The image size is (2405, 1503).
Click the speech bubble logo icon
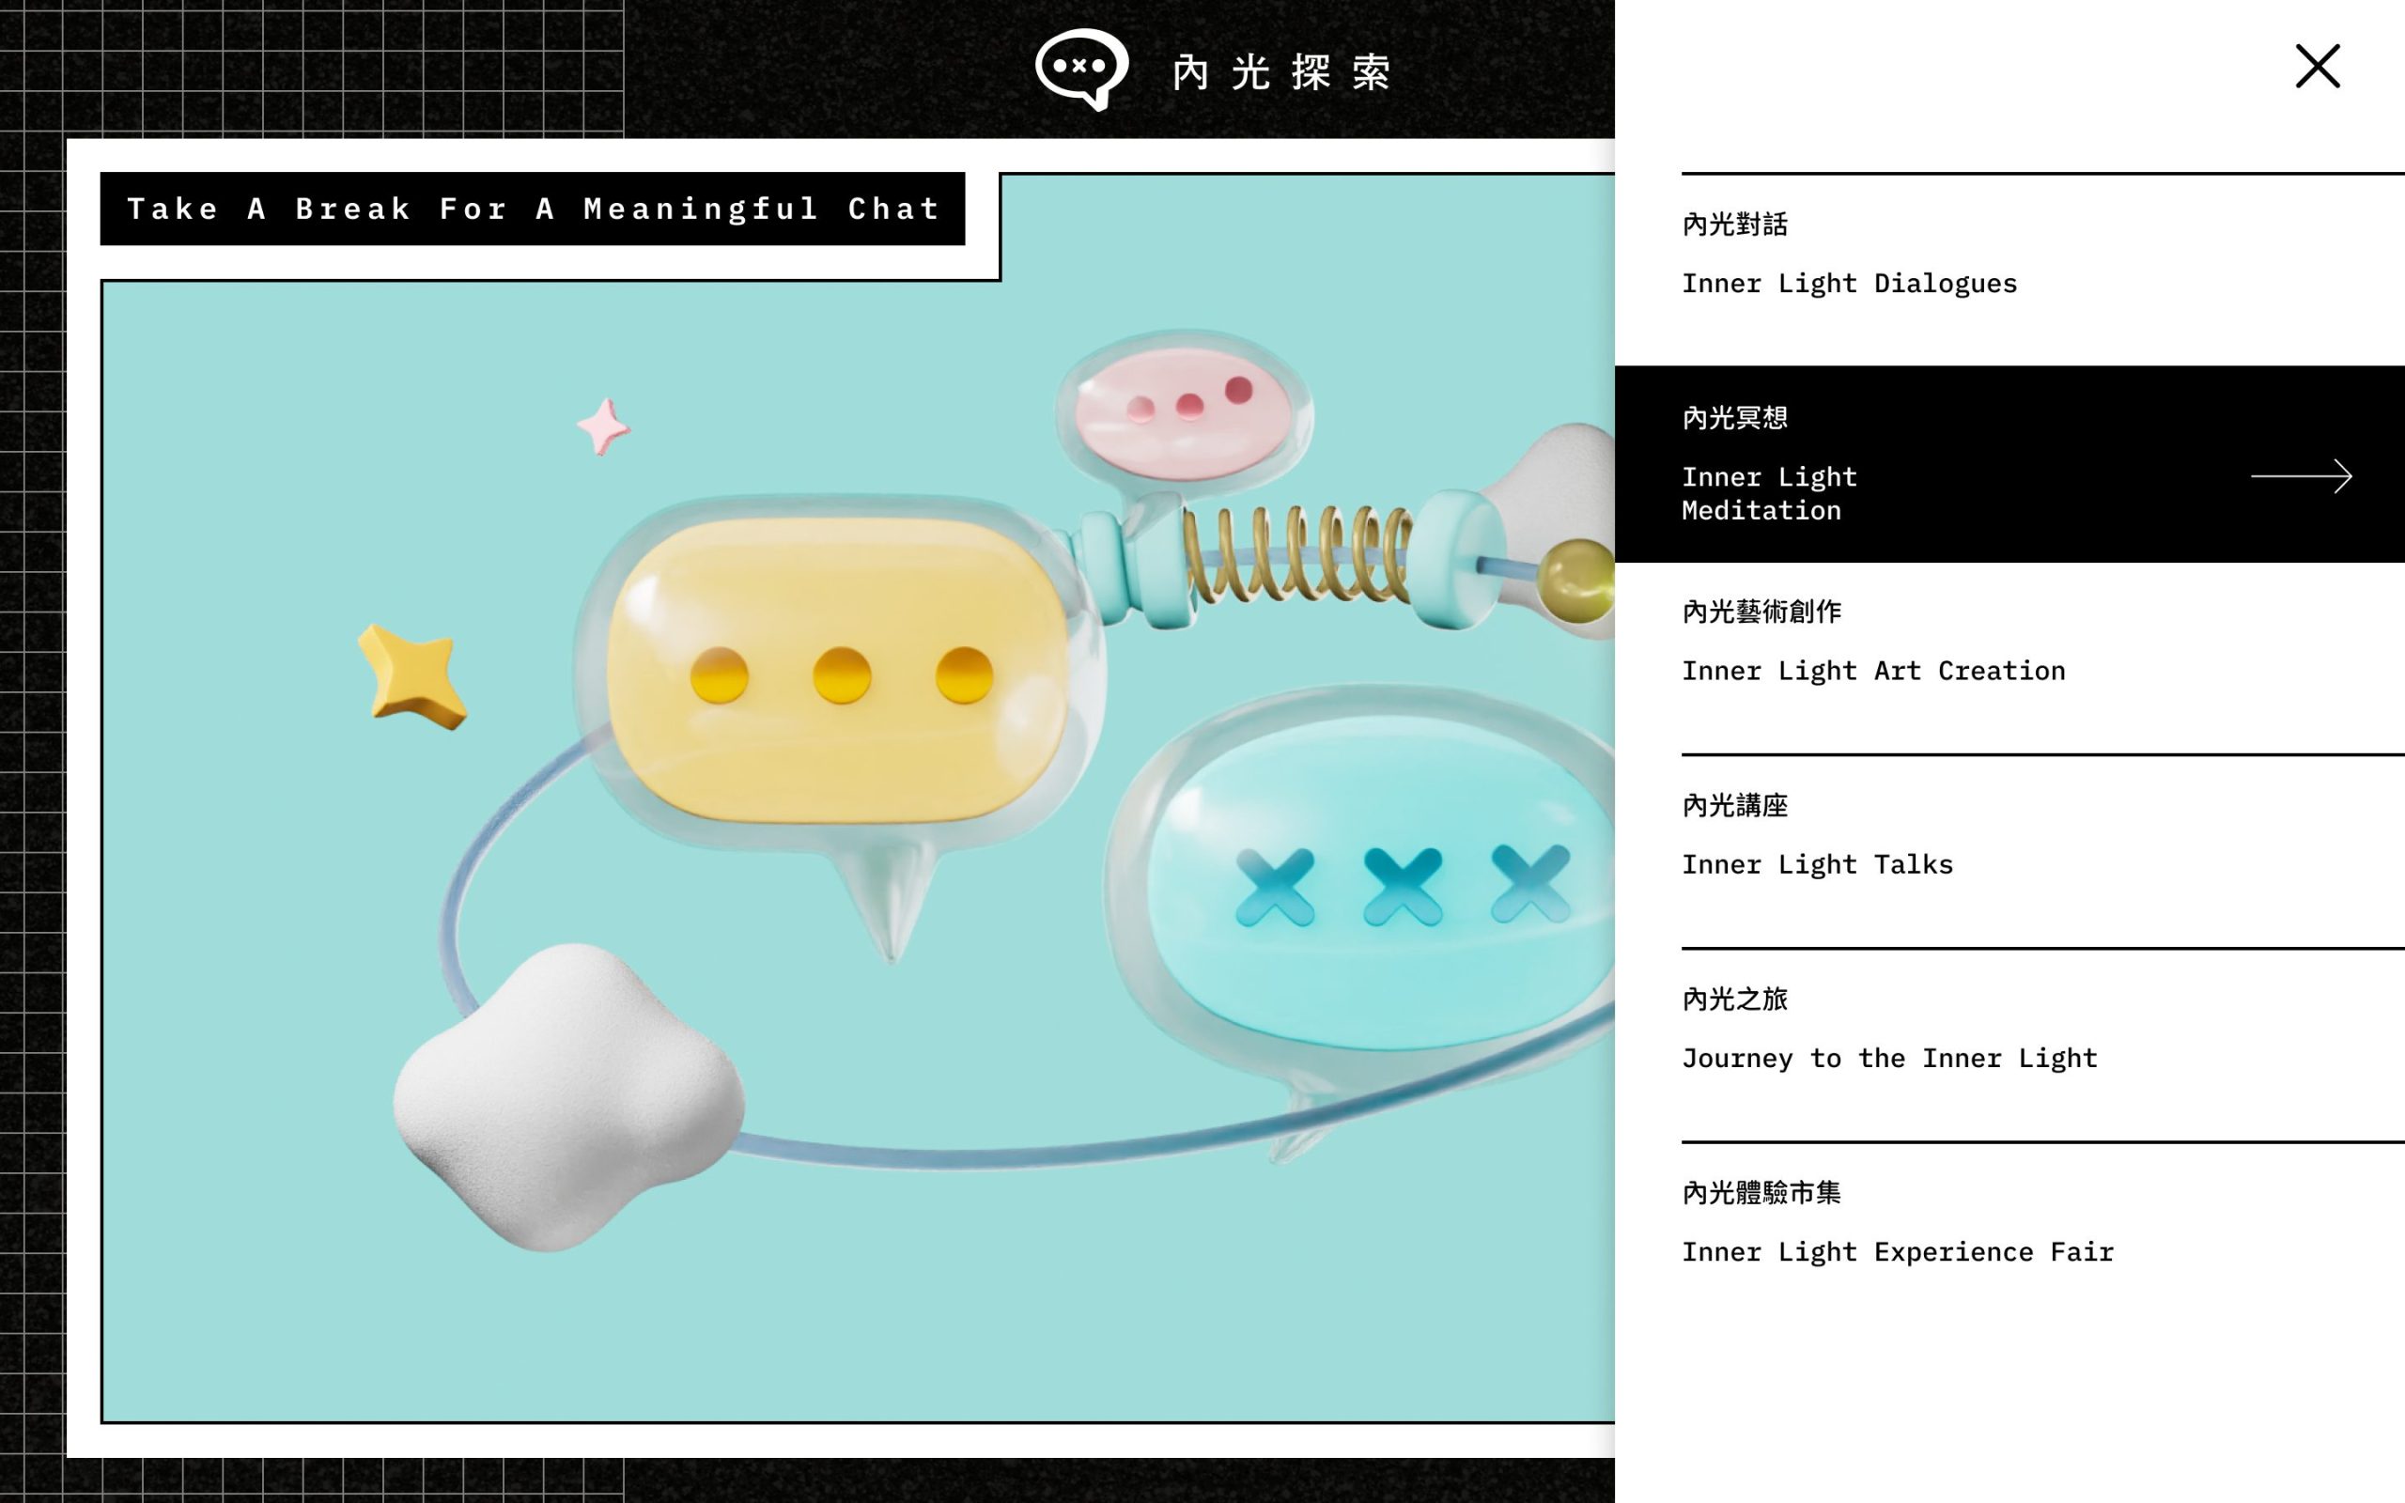(x=1081, y=69)
